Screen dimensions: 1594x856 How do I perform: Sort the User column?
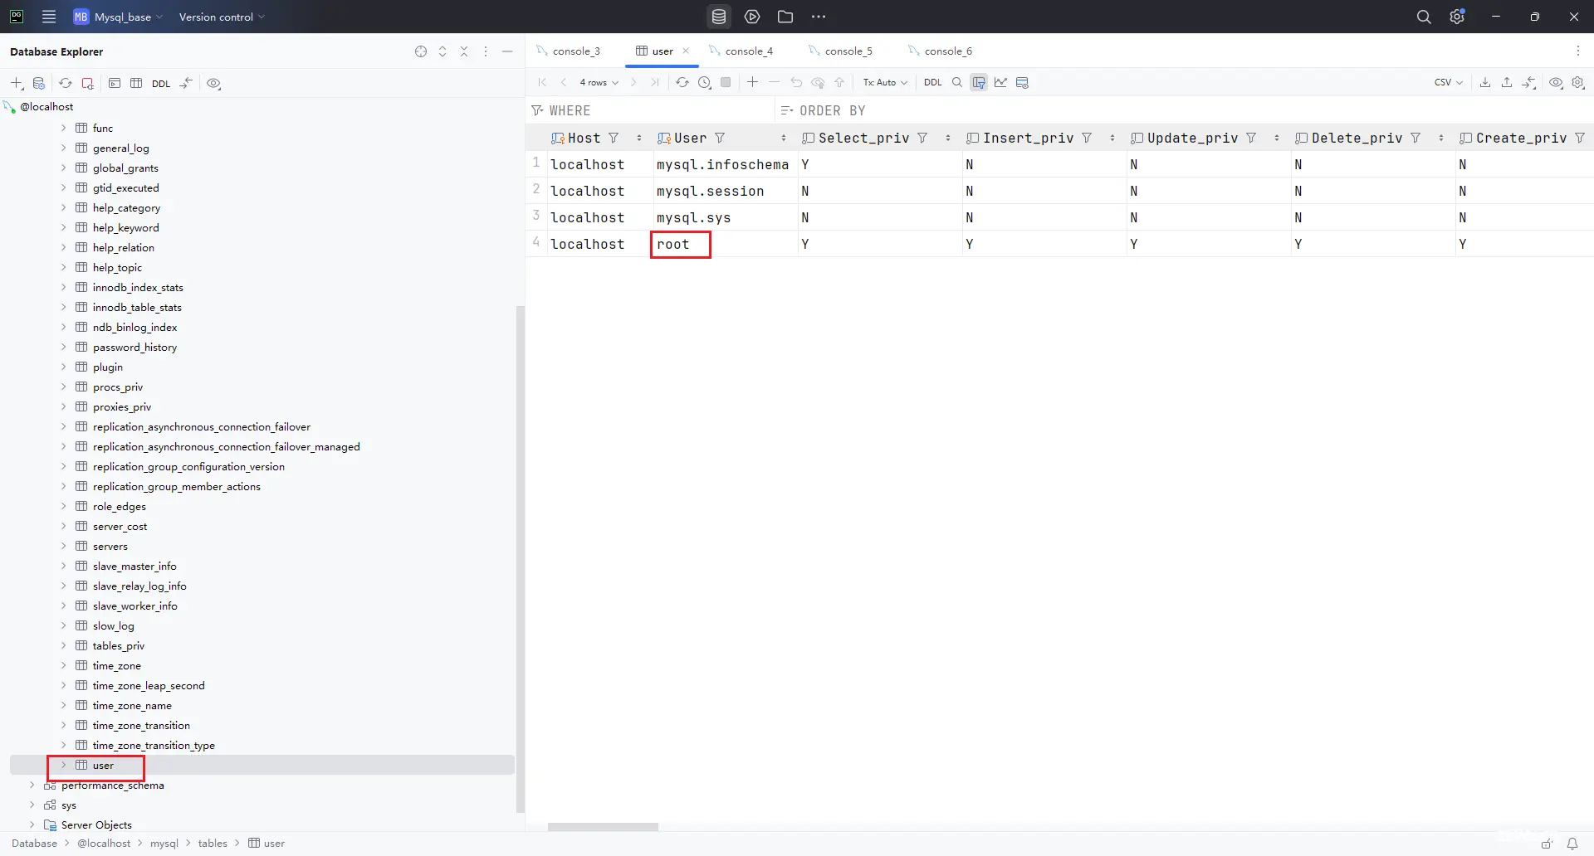784,138
